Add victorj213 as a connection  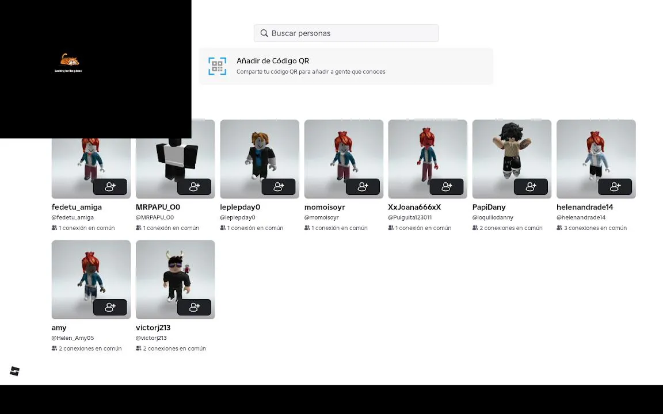194,307
